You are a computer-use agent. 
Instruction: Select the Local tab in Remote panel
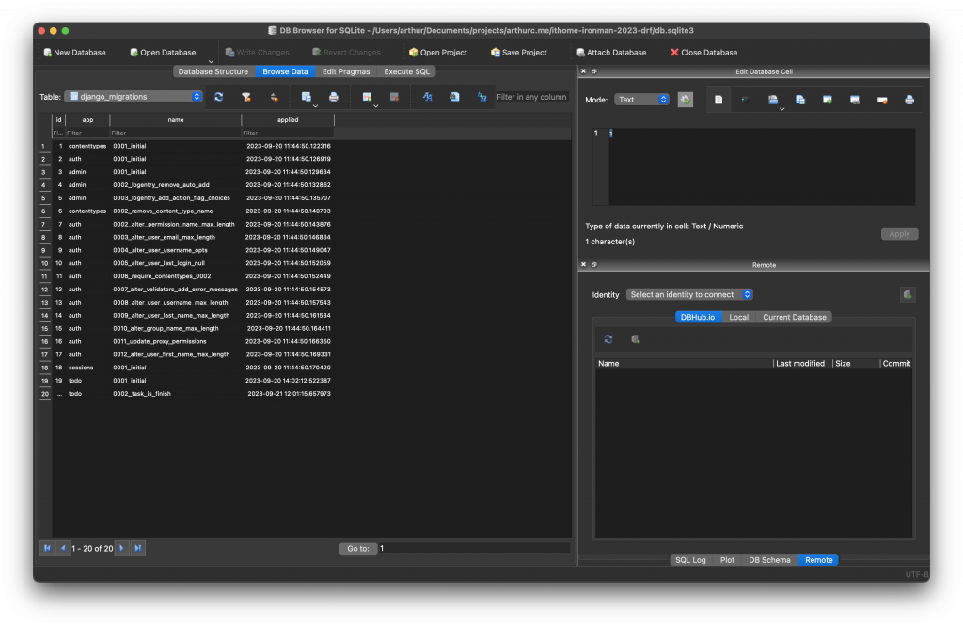point(738,318)
